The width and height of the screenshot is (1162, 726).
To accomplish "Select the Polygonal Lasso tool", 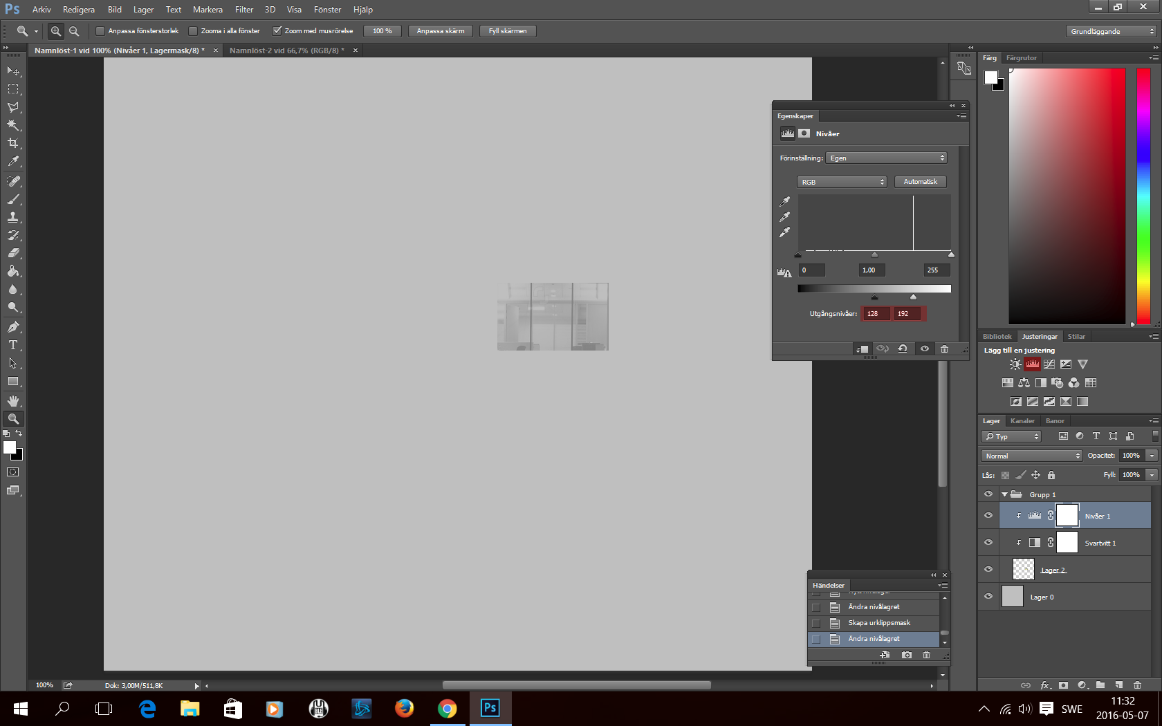I will click(x=13, y=107).
